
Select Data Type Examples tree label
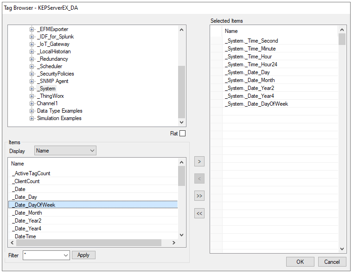(60, 111)
